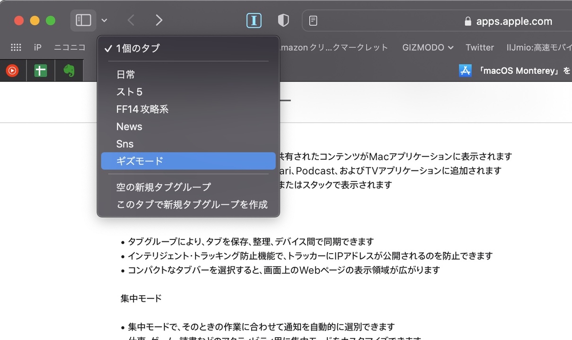Click the lock icon in address bar
572x340 pixels.
click(468, 21)
